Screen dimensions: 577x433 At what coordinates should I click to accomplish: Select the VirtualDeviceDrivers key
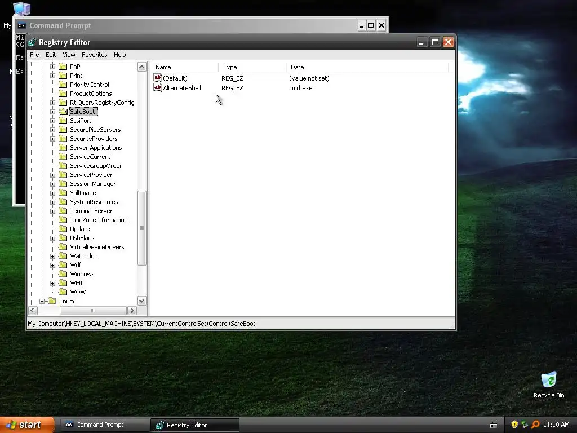97,247
